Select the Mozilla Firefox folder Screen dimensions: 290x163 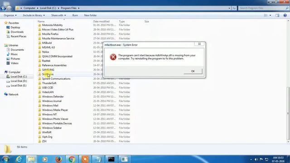(50, 34)
